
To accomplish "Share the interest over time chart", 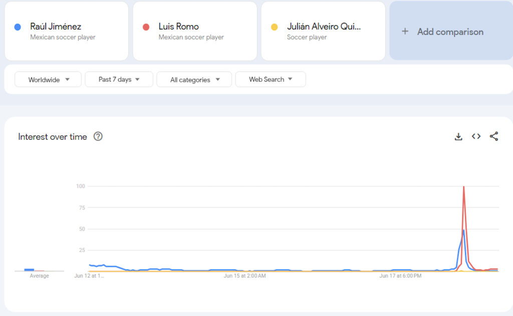I will [x=493, y=136].
